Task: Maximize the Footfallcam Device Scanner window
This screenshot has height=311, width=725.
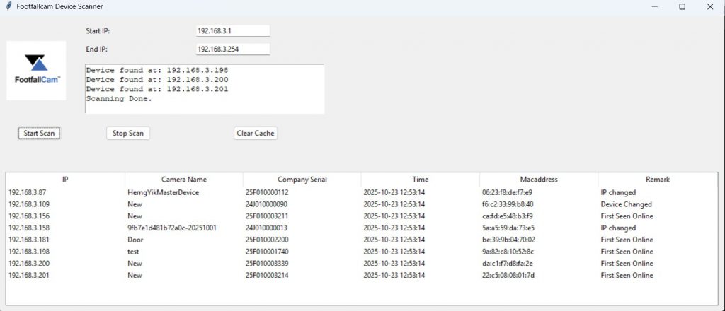Action: [682, 6]
